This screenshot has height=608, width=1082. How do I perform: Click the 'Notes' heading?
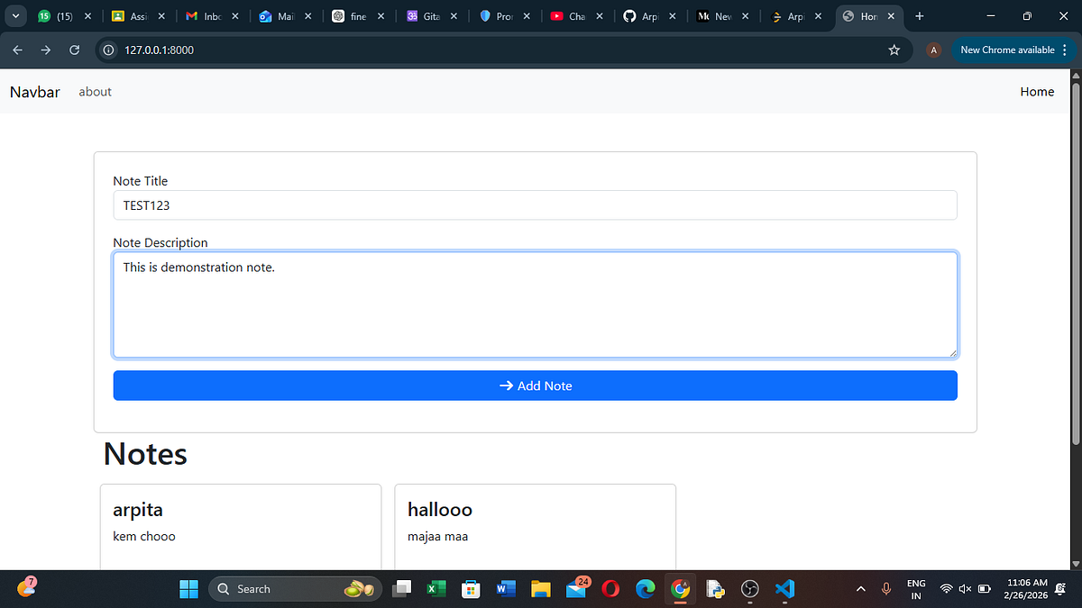tap(145, 454)
